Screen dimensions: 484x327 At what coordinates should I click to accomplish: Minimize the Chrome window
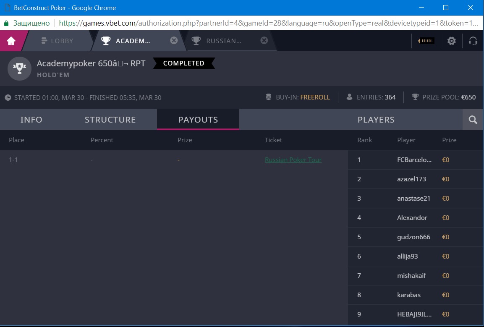pyautogui.click(x=421, y=8)
